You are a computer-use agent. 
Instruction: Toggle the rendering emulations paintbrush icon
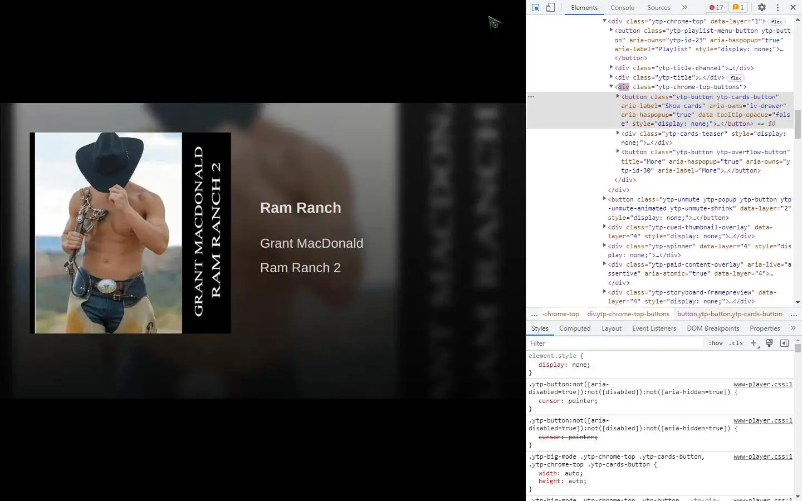[x=769, y=343]
